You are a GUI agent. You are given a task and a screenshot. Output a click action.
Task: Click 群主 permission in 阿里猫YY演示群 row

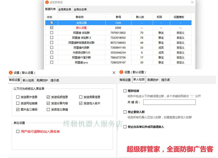pos(161,58)
